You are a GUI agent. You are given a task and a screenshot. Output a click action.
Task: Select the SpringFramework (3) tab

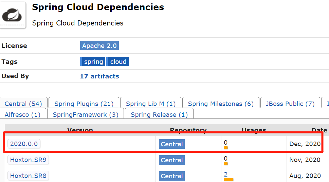(86, 115)
